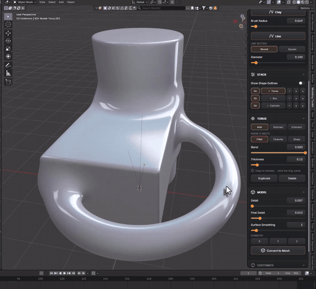Open the Global transform orientation dropdown
The image size is (316, 289).
tap(140, 2)
